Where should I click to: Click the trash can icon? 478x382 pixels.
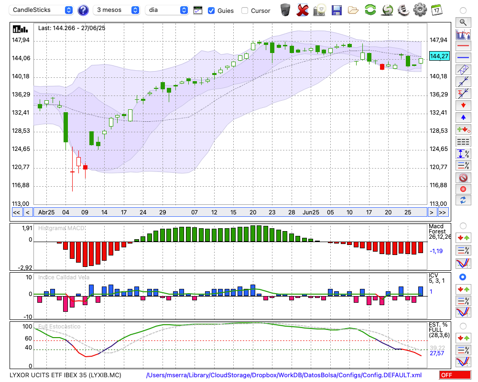(x=285, y=10)
